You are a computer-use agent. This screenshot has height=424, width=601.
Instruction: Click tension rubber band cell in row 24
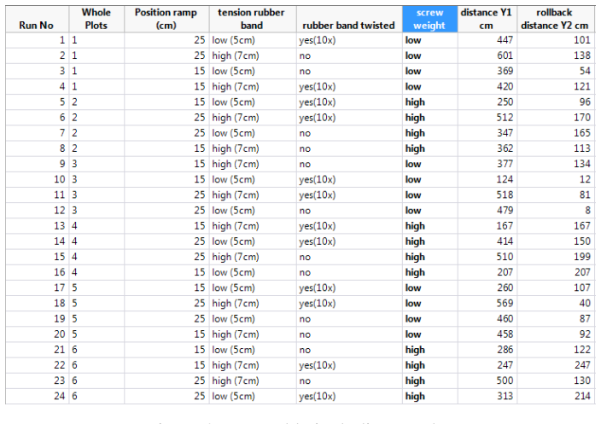pyautogui.click(x=252, y=396)
